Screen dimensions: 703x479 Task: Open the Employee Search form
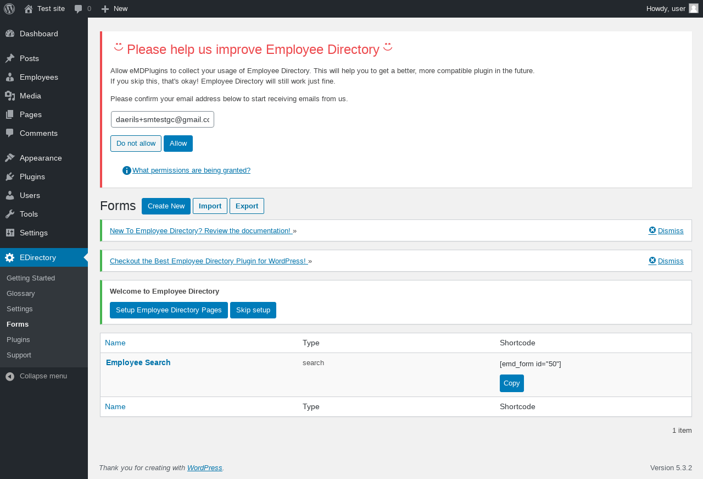pyautogui.click(x=138, y=362)
